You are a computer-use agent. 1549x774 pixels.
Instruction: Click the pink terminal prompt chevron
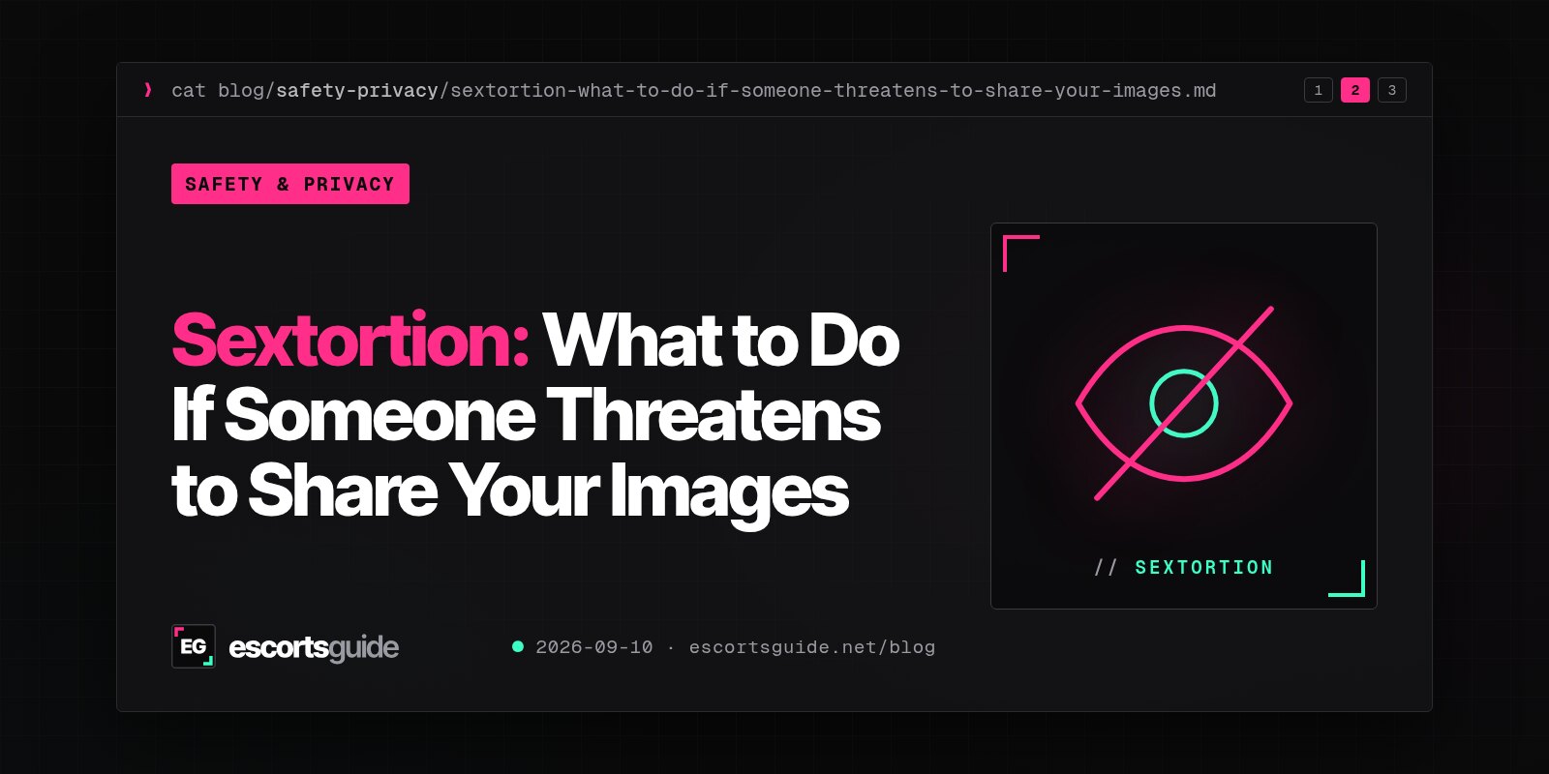point(148,90)
